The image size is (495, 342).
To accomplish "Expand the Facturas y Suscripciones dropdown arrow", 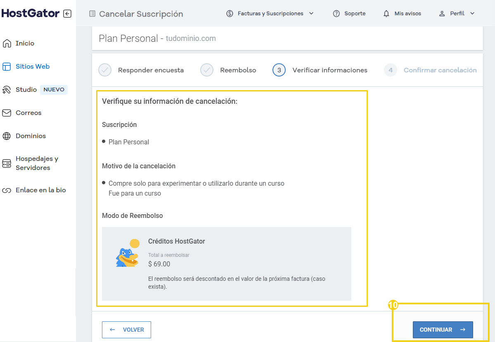I will [x=311, y=13].
